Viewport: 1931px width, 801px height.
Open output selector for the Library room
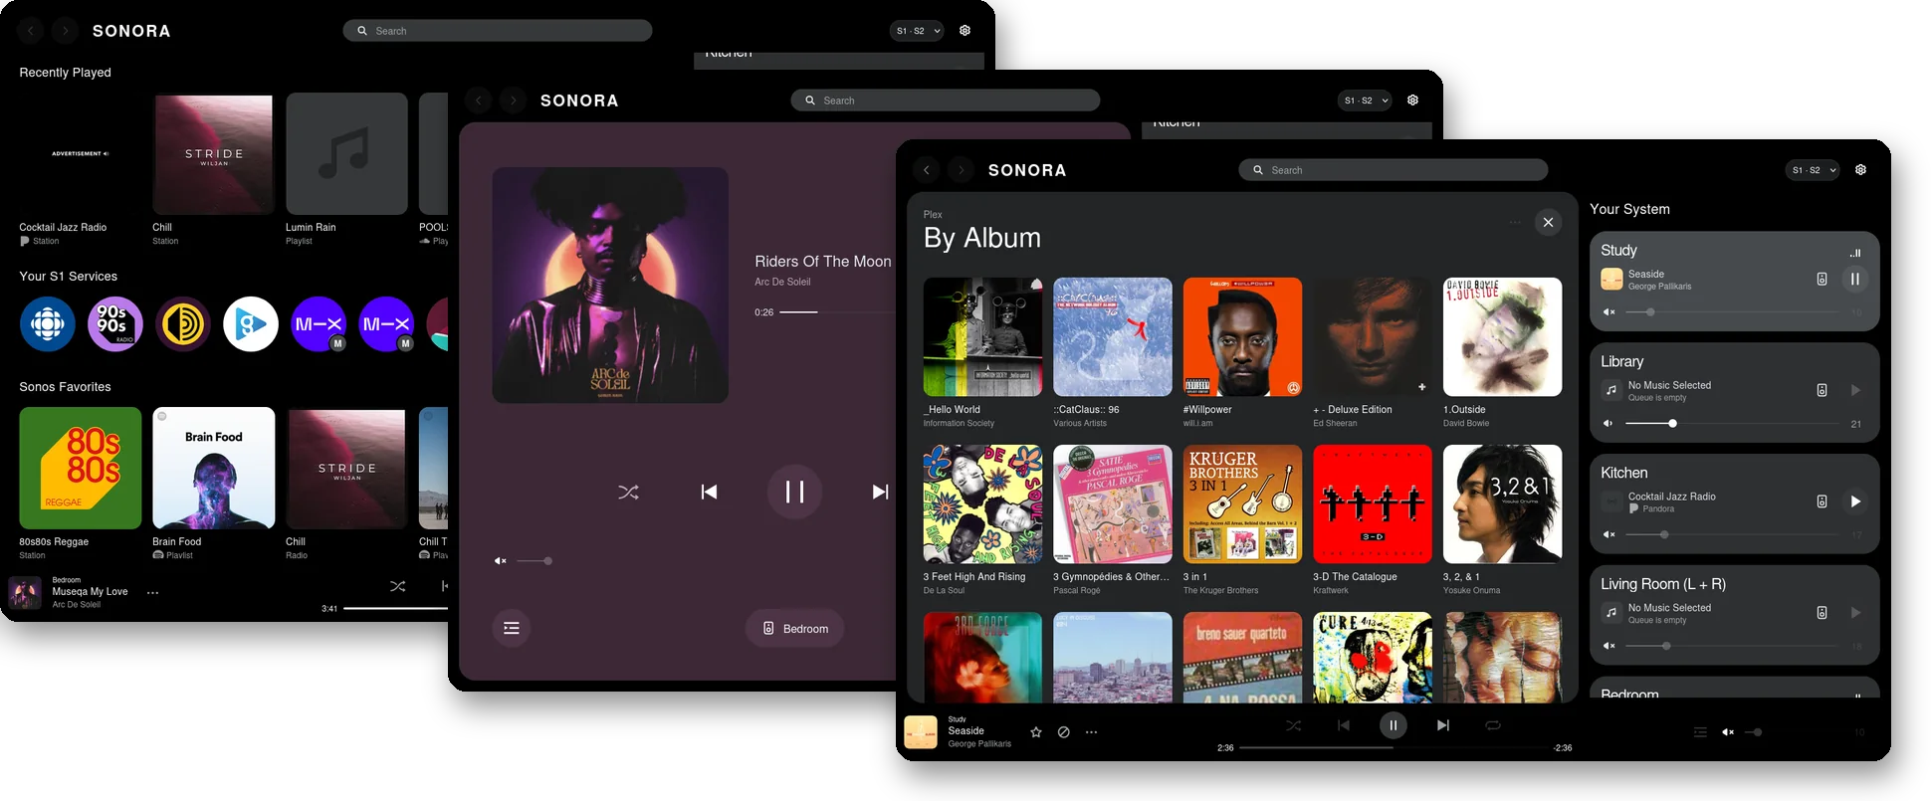1822,391
